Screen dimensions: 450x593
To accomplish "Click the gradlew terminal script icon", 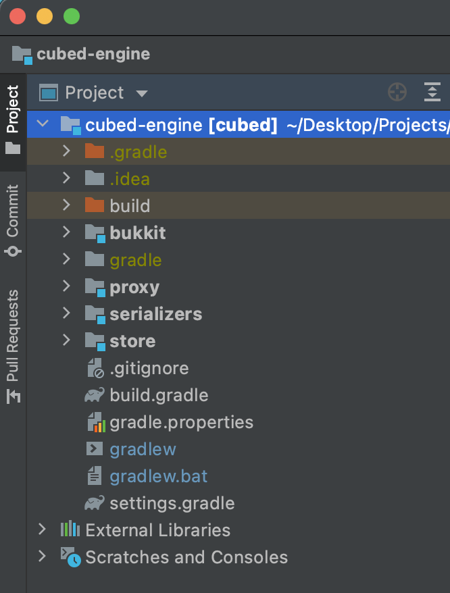I will [95, 449].
